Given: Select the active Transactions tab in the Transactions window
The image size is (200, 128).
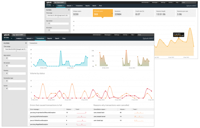Looking at the screenshot, I should pyautogui.click(x=40, y=38).
